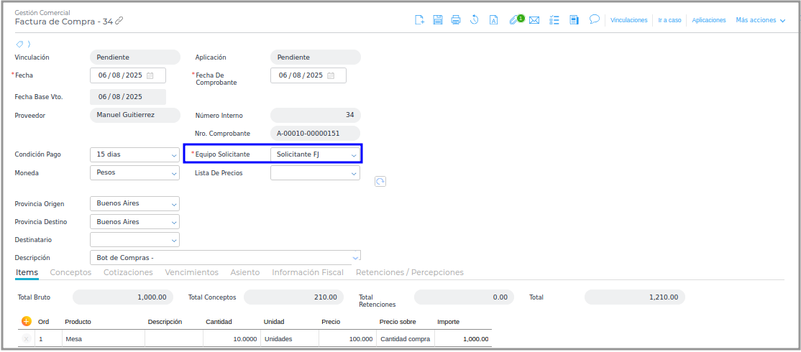Send invoice by email envelope icon
Image resolution: width=801 pixels, height=352 pixels.
tap(534, 20)
